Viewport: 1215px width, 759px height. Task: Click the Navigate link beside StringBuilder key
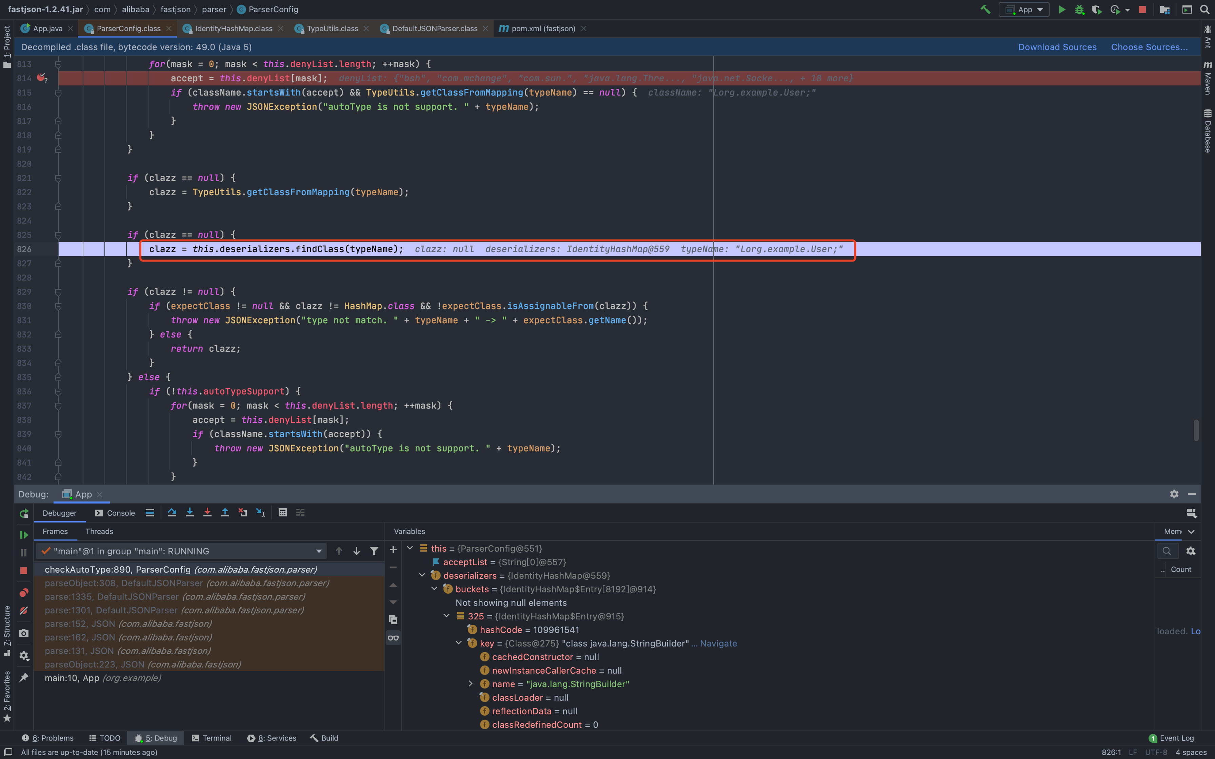pos(718,643)
